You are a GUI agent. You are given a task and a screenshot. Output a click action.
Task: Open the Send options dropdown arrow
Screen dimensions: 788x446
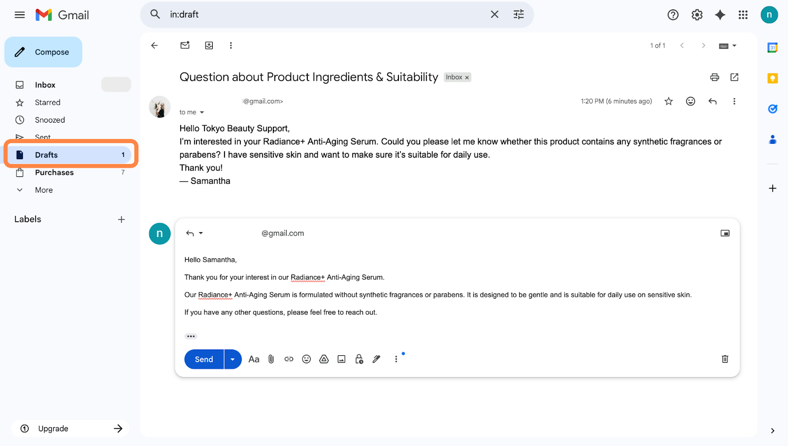232,359
